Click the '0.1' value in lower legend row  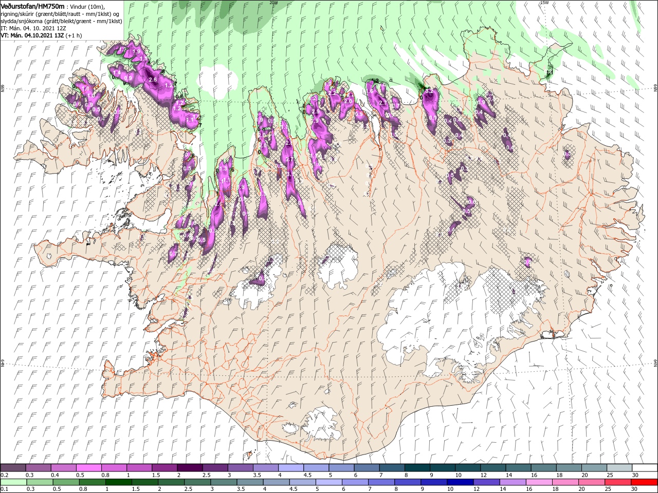tap(4, 489)
